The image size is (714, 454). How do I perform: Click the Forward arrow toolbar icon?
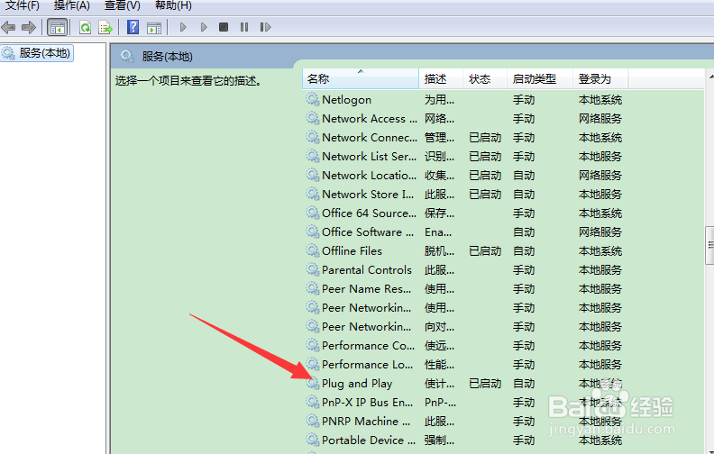28,27
